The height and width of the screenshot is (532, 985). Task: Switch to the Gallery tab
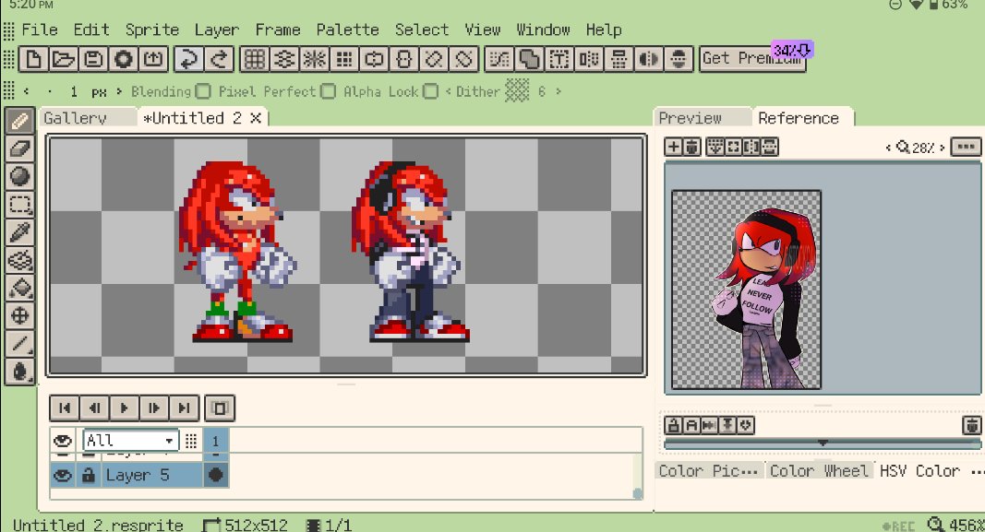(x=76, y=118)
